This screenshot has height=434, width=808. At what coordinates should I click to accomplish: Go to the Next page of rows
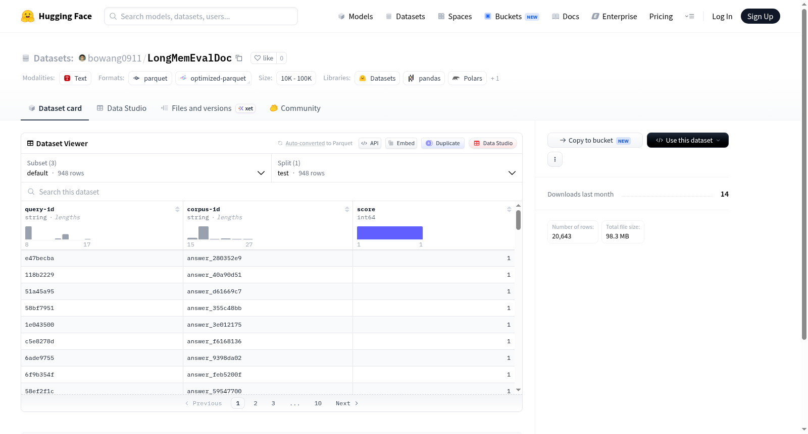tap(347, 403)
